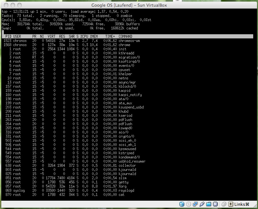Viewport: 258px width, 209px height.
Task: Click the optical disc drive indicator
Action: 188,204
